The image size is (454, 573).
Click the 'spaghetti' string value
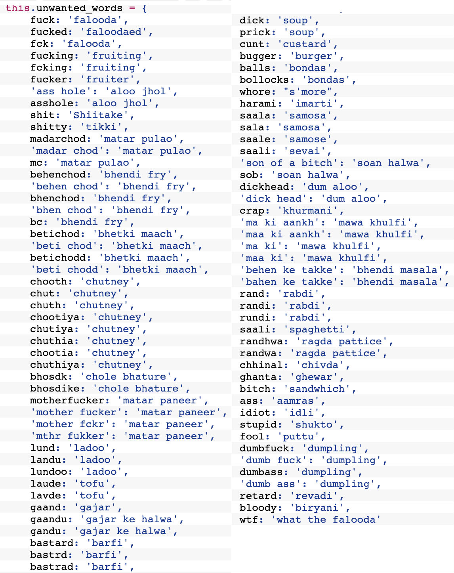pyautogui.click(x=317, y=329)
